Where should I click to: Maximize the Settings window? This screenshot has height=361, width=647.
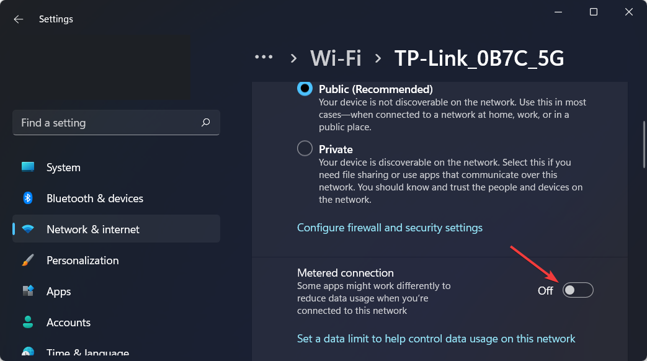coord(594,12)
